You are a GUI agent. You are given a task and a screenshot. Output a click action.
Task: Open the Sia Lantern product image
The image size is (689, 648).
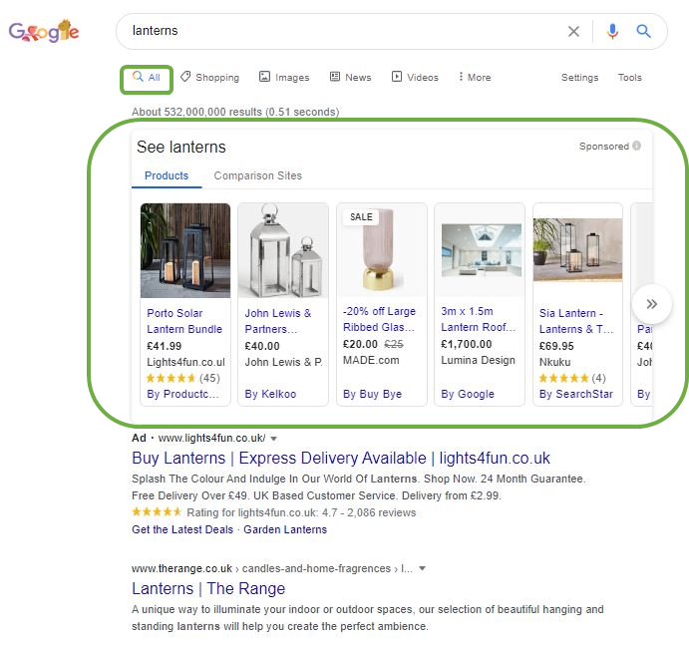point(578,249)
